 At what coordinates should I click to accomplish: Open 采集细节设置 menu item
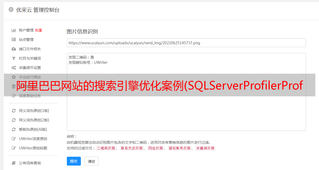pyautogui.click(x=30, y=68)
